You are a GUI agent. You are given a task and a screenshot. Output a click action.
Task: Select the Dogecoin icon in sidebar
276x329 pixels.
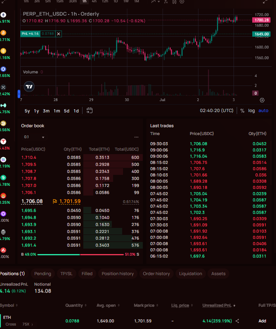tap(3, 123)
